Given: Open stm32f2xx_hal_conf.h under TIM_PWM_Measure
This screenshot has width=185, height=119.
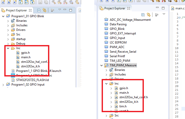Looking at the screenshot, I should pos(134,97).
